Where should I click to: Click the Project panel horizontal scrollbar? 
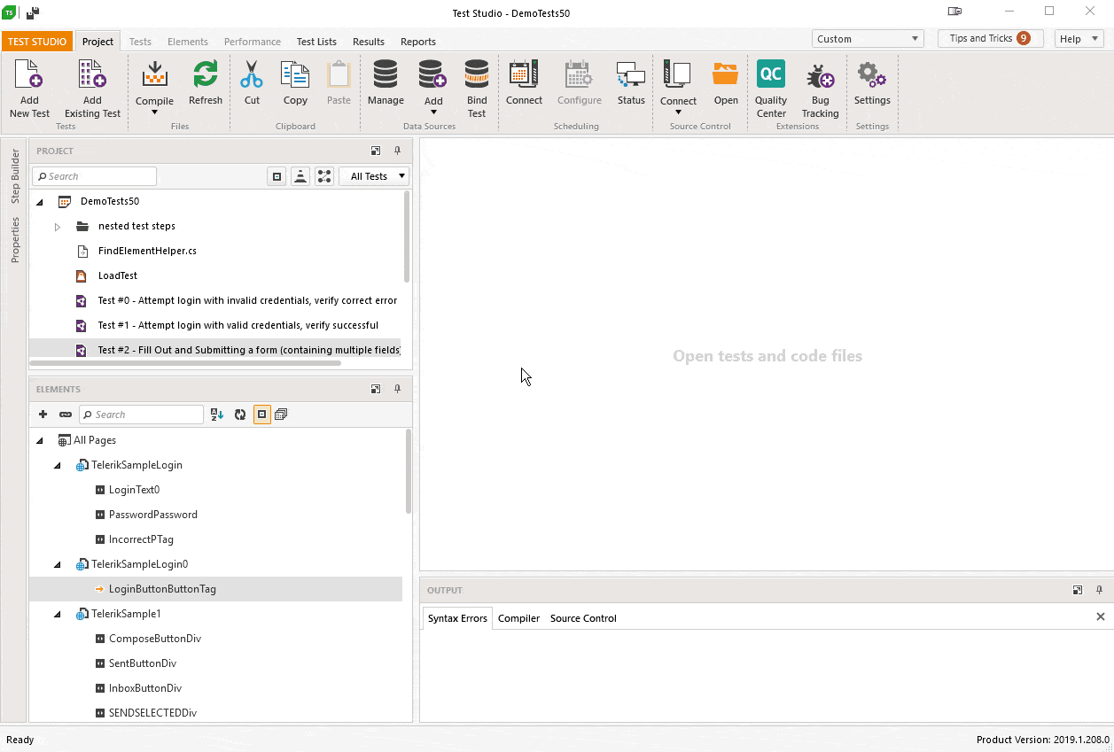click(185, 362)
